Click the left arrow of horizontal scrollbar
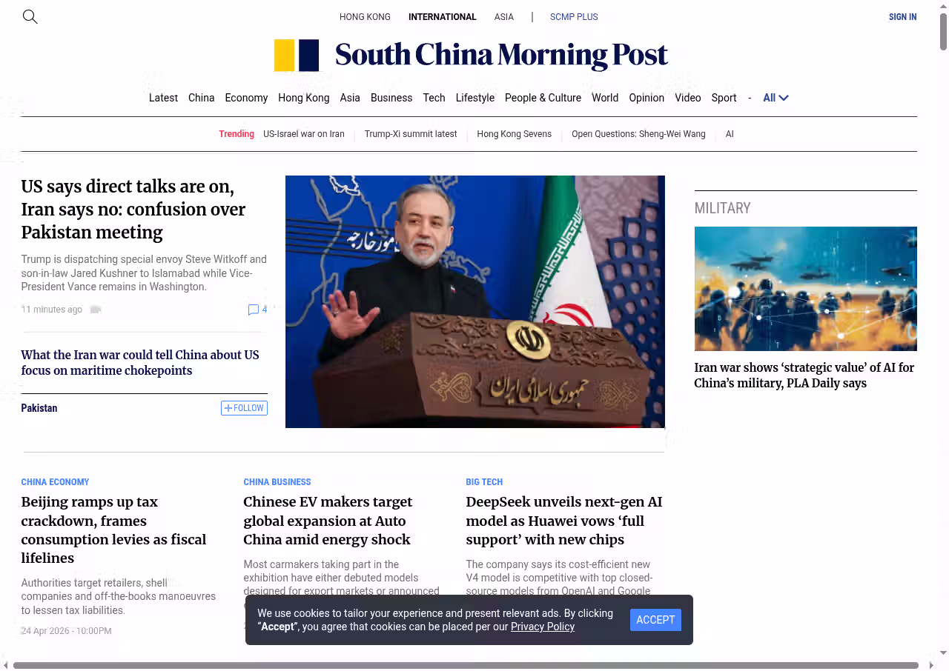The height and width of the screenshot is (671, 949). point(5,665)
